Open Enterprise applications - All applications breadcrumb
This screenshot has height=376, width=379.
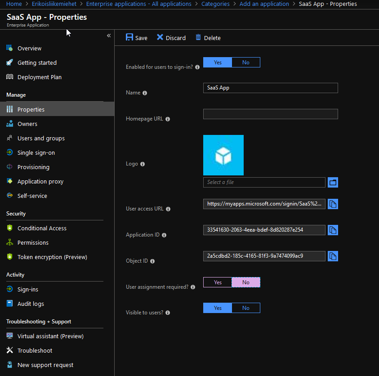point(139,4)
